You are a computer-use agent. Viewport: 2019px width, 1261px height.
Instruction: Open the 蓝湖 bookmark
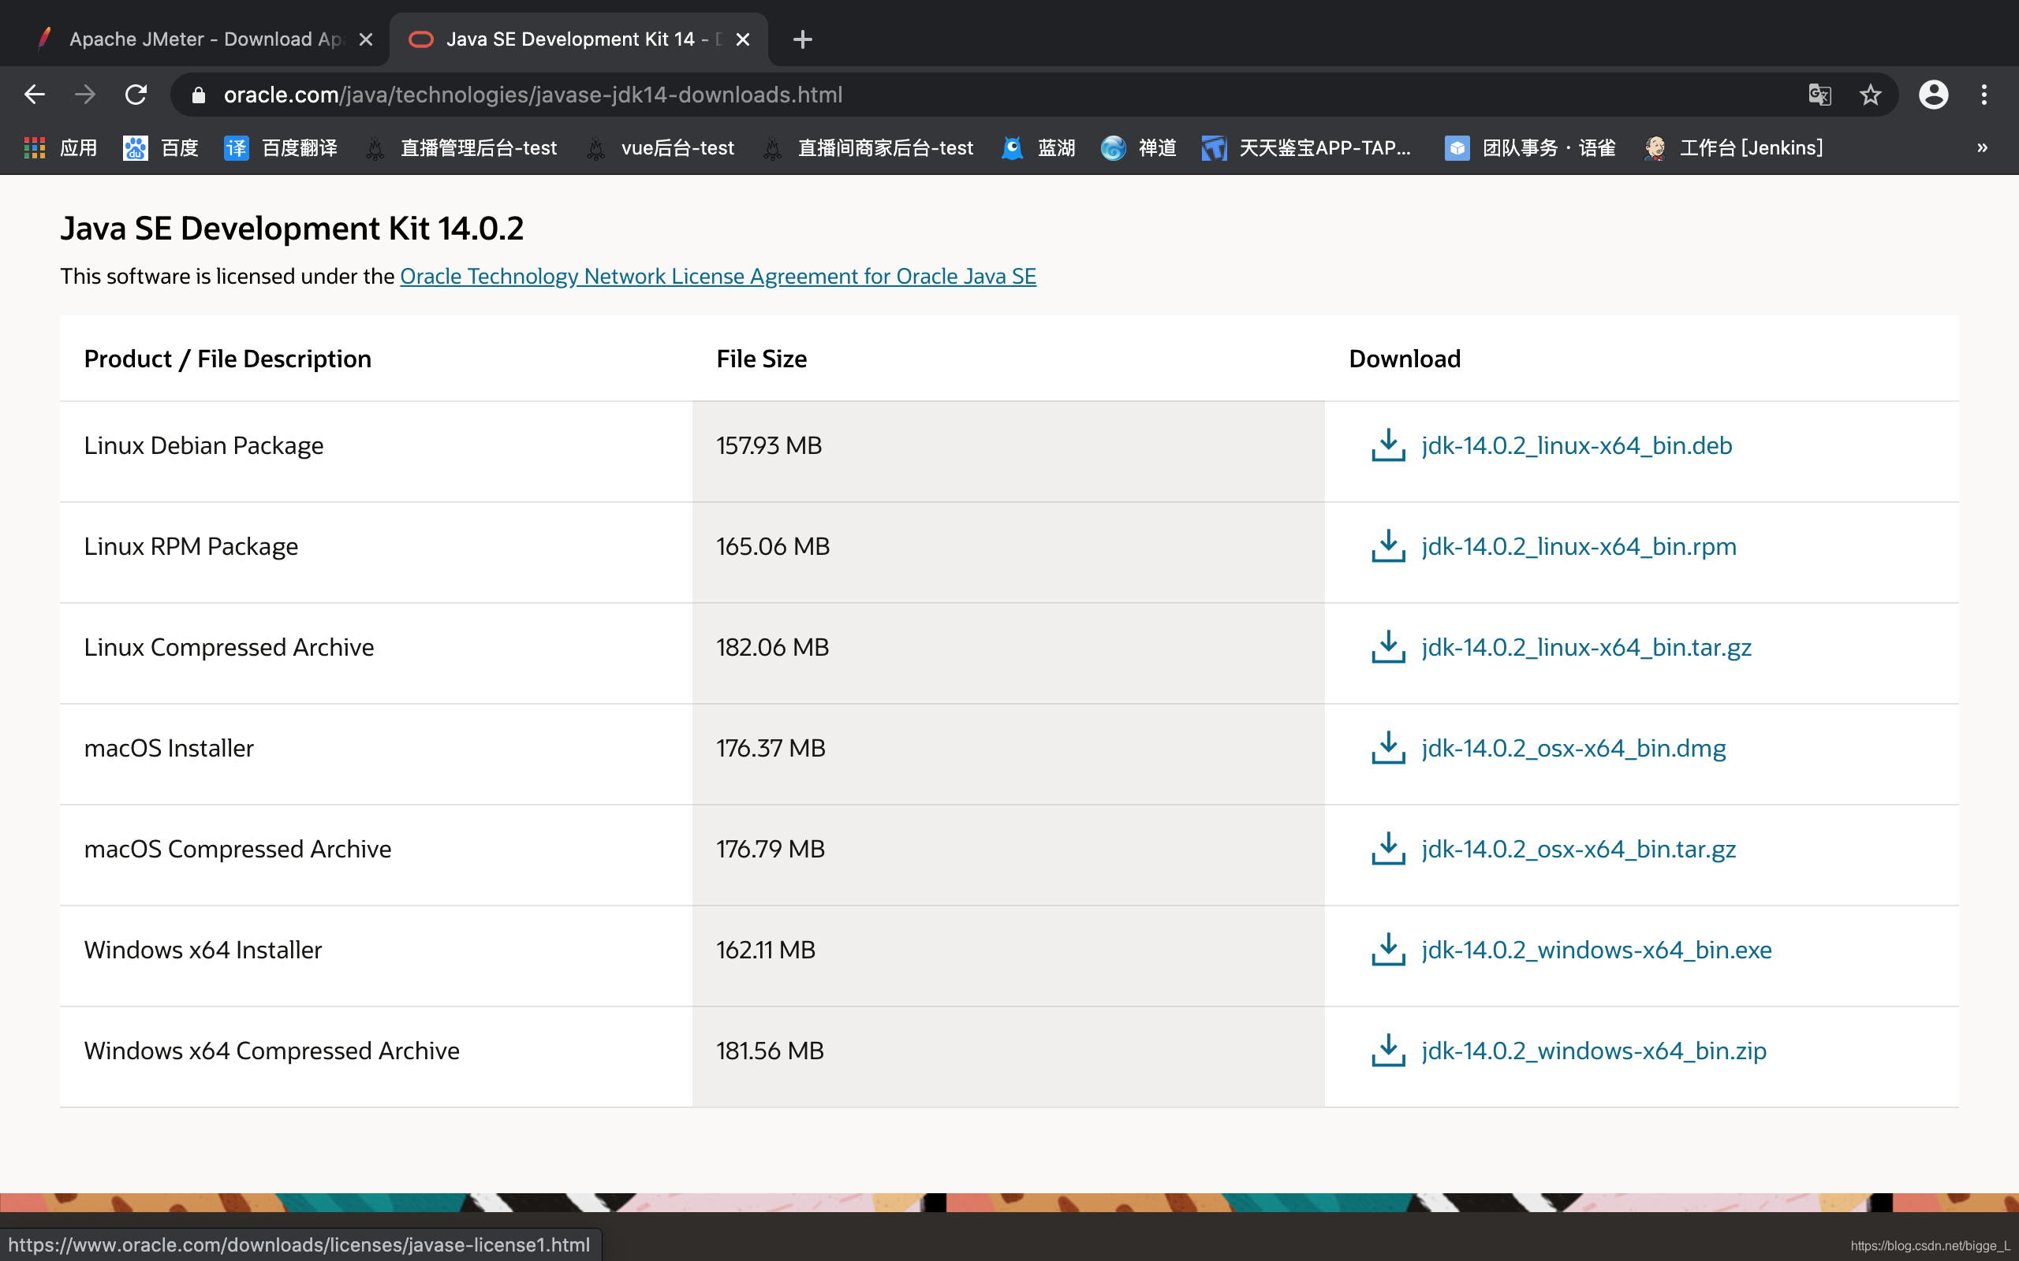(1038, 147)
